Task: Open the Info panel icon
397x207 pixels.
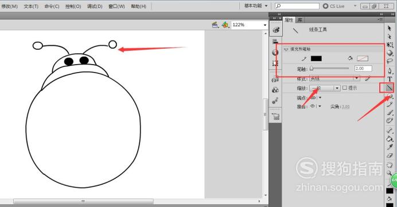Action: [275, 52]
